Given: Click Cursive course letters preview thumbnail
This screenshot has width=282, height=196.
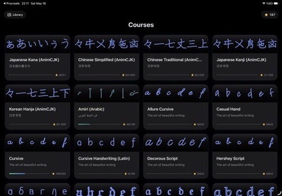Looking at the screenshot, I should (x=38, y=143).
